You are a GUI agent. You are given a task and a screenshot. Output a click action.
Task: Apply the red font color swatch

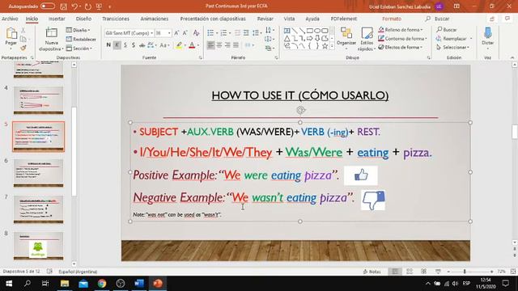pyautogui.click(x=192, y=45)
